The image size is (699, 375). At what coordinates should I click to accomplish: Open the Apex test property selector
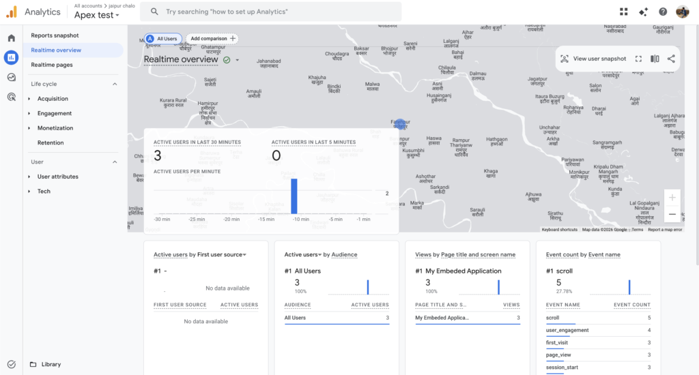[97, 15]
